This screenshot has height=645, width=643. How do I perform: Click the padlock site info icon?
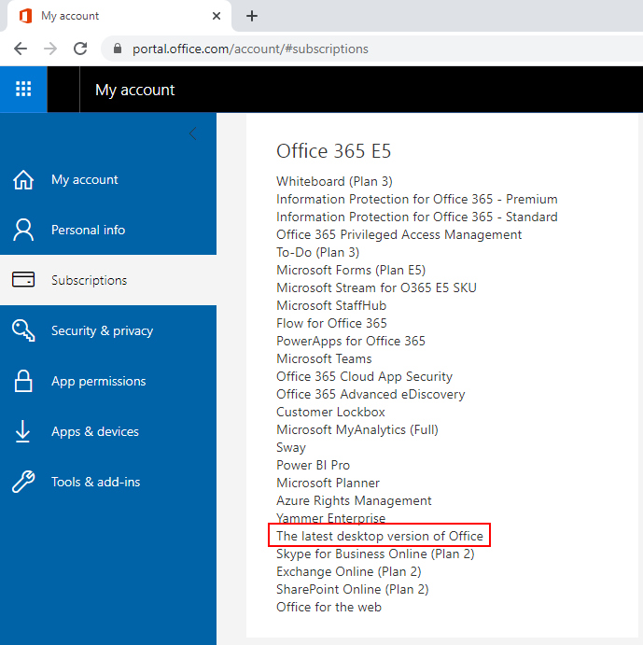click(x=118, y=49)
